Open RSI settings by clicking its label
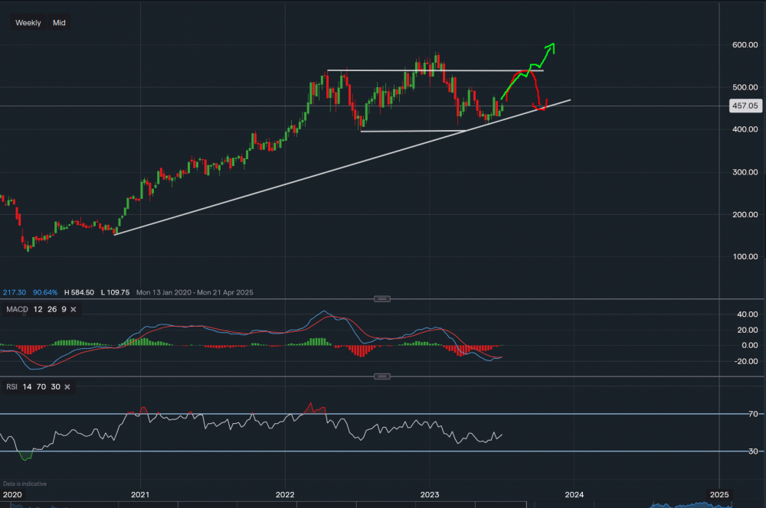This screenshot has height=508, width=766. click(11, 386)
